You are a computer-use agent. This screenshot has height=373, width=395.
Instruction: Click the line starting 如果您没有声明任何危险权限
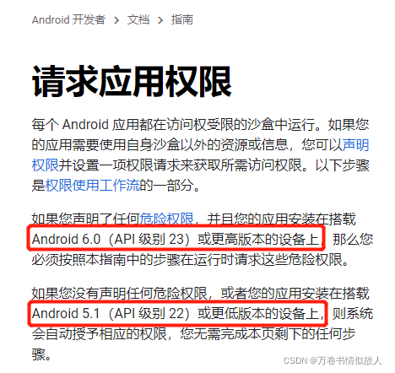click(x=200, y=293)
